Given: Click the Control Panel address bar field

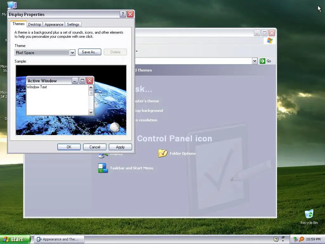Looking at the screenshot, I should [193, 61].
